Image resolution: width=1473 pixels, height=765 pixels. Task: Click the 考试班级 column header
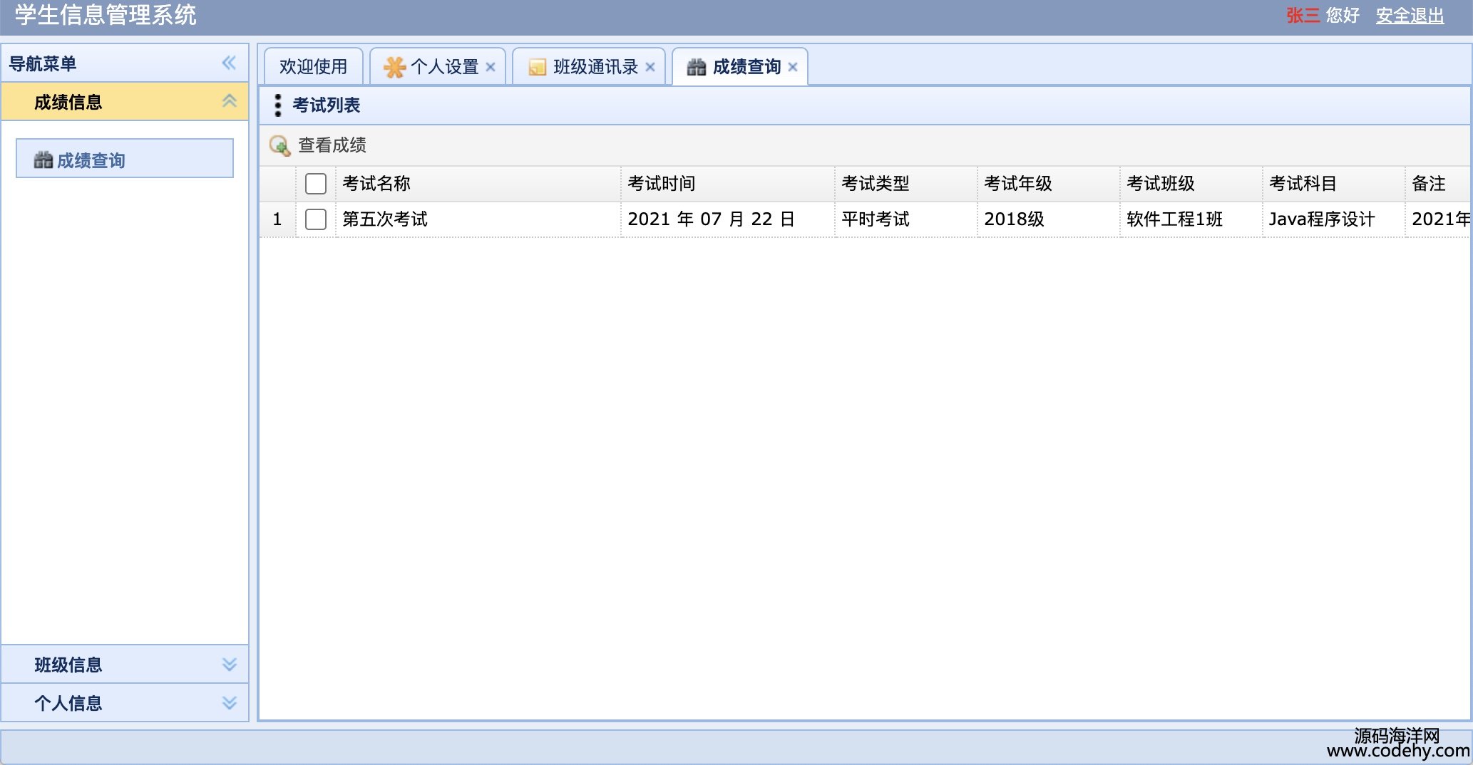tap(1191, 184)
